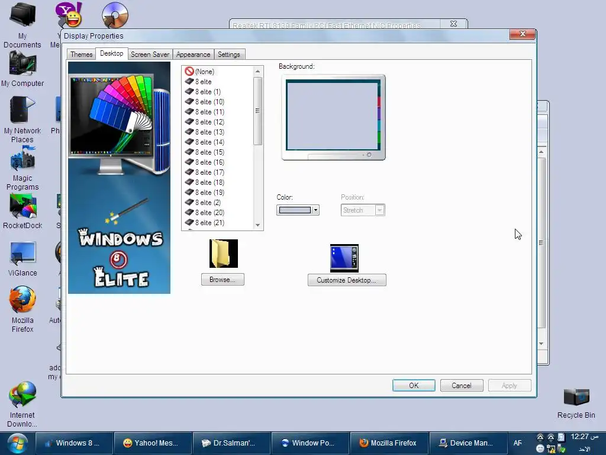Switch to Windows 8 taskbar button
Screen dimensions: 606x455
pyautogui.click(x=74, y=443)
